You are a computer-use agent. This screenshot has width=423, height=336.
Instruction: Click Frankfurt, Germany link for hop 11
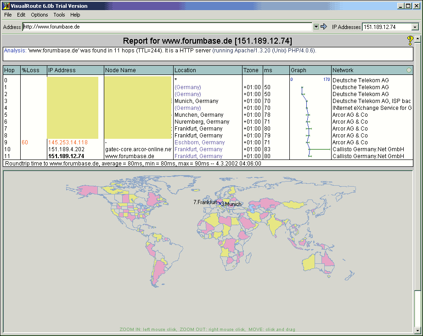point(198,156)
